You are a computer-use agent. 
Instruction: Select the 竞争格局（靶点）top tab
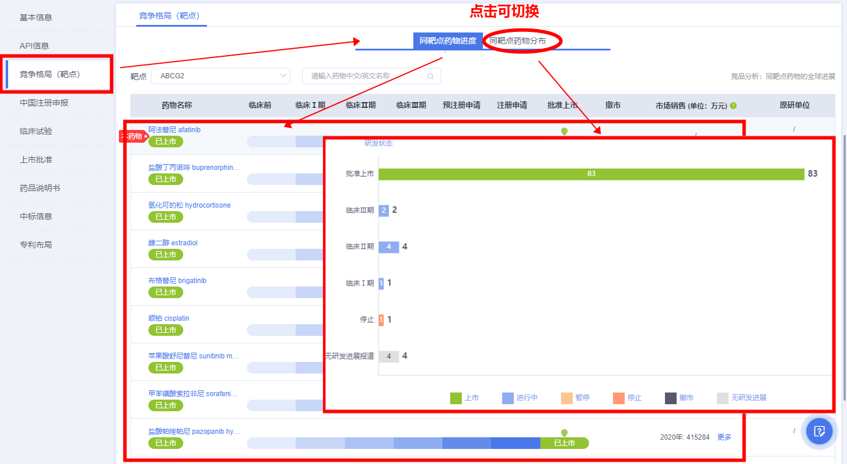click(172, 16)
